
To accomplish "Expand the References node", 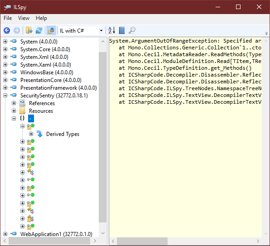I will tap(14, 103).
